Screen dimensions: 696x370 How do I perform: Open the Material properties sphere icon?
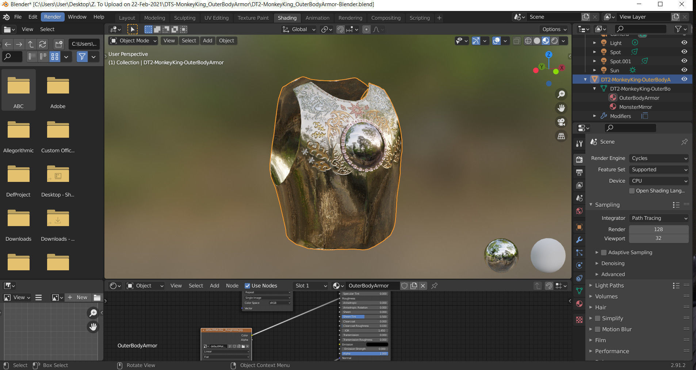tap(580, 304)
